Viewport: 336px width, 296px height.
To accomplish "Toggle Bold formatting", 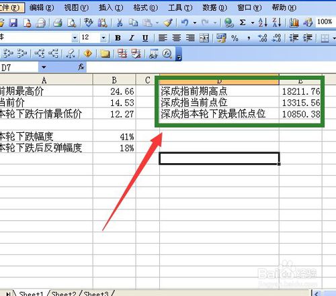I will 118,38.
